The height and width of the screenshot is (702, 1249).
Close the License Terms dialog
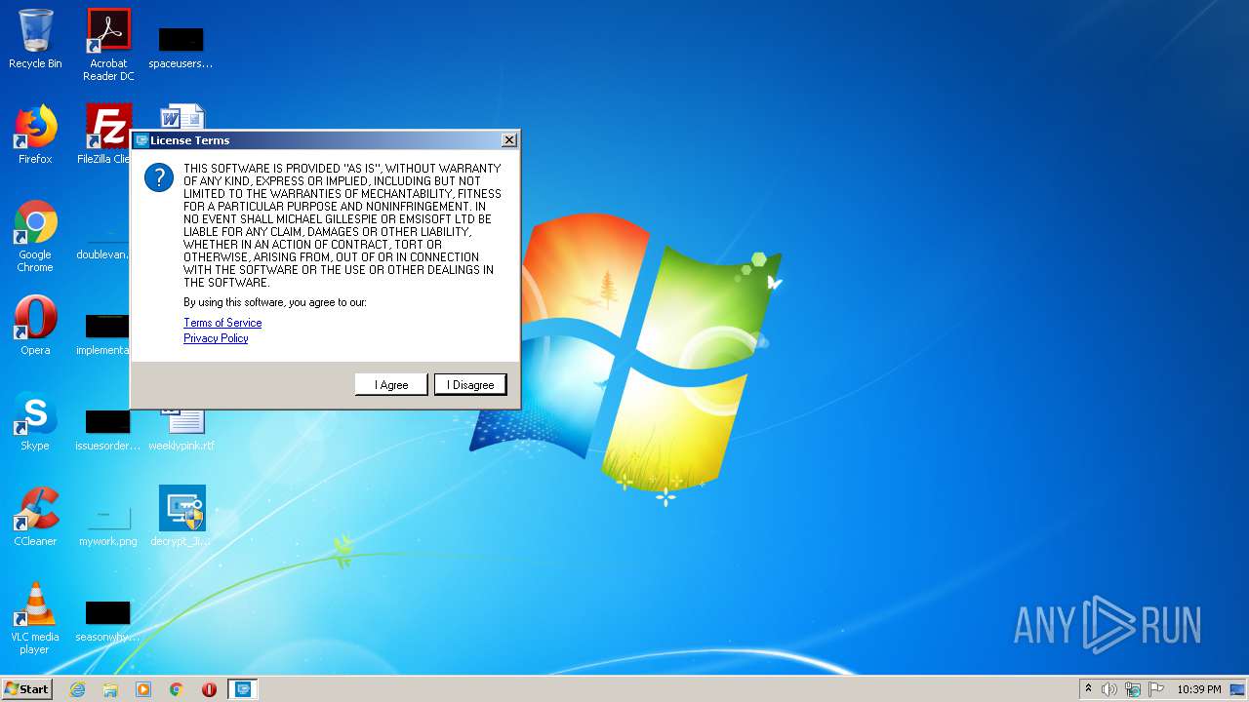click(x=508, y=140)
